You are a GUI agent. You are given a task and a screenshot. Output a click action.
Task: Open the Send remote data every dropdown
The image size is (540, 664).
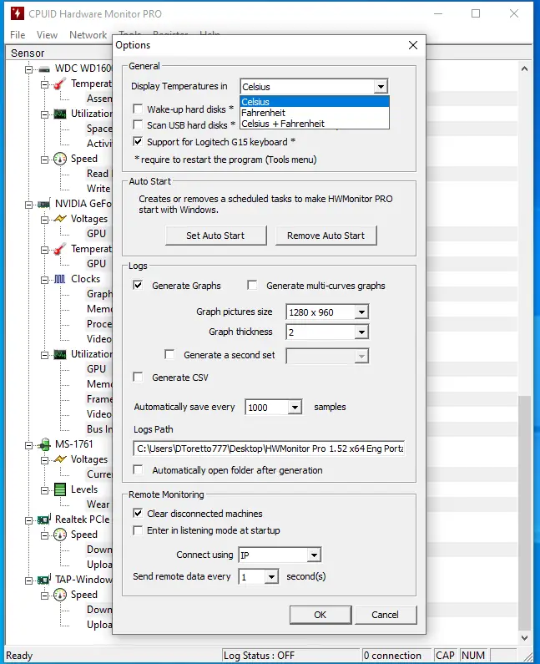tap(271, 577)
